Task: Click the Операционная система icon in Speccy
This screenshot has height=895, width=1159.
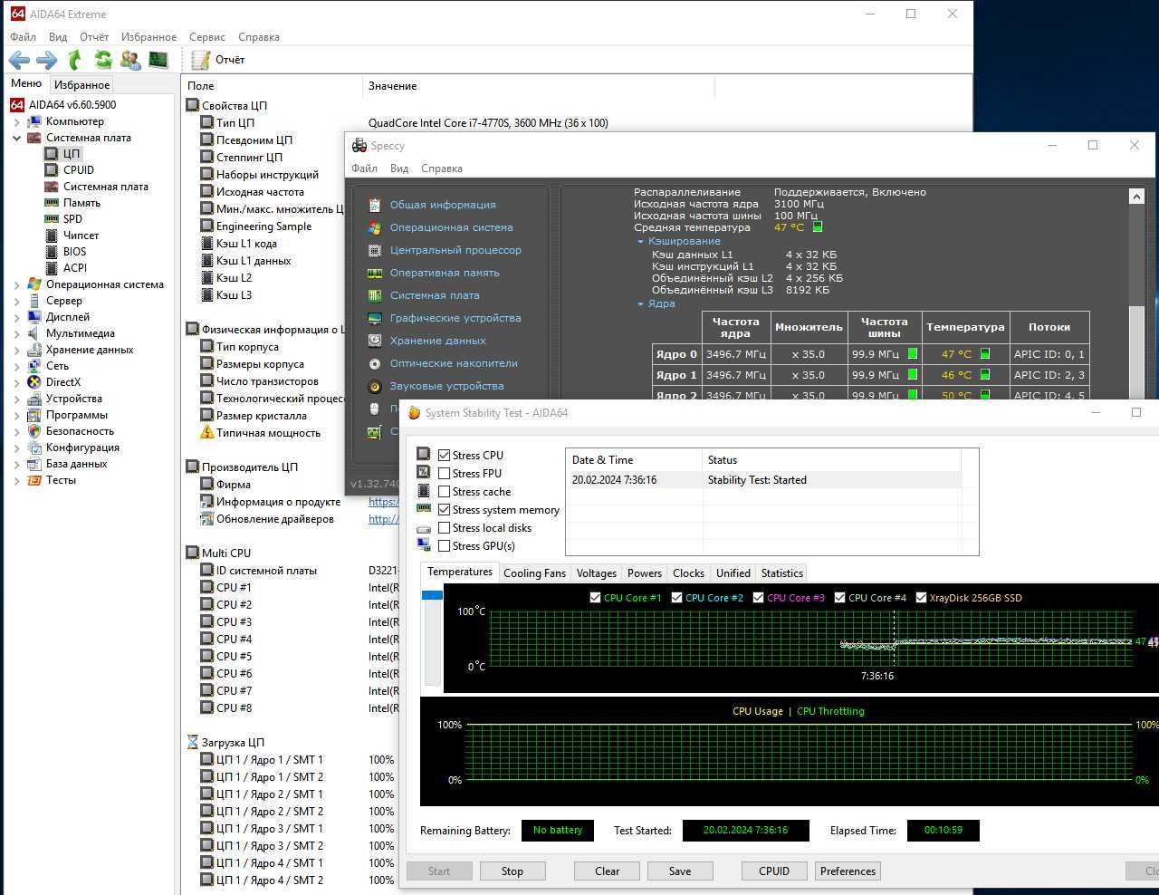Action: 375,227
